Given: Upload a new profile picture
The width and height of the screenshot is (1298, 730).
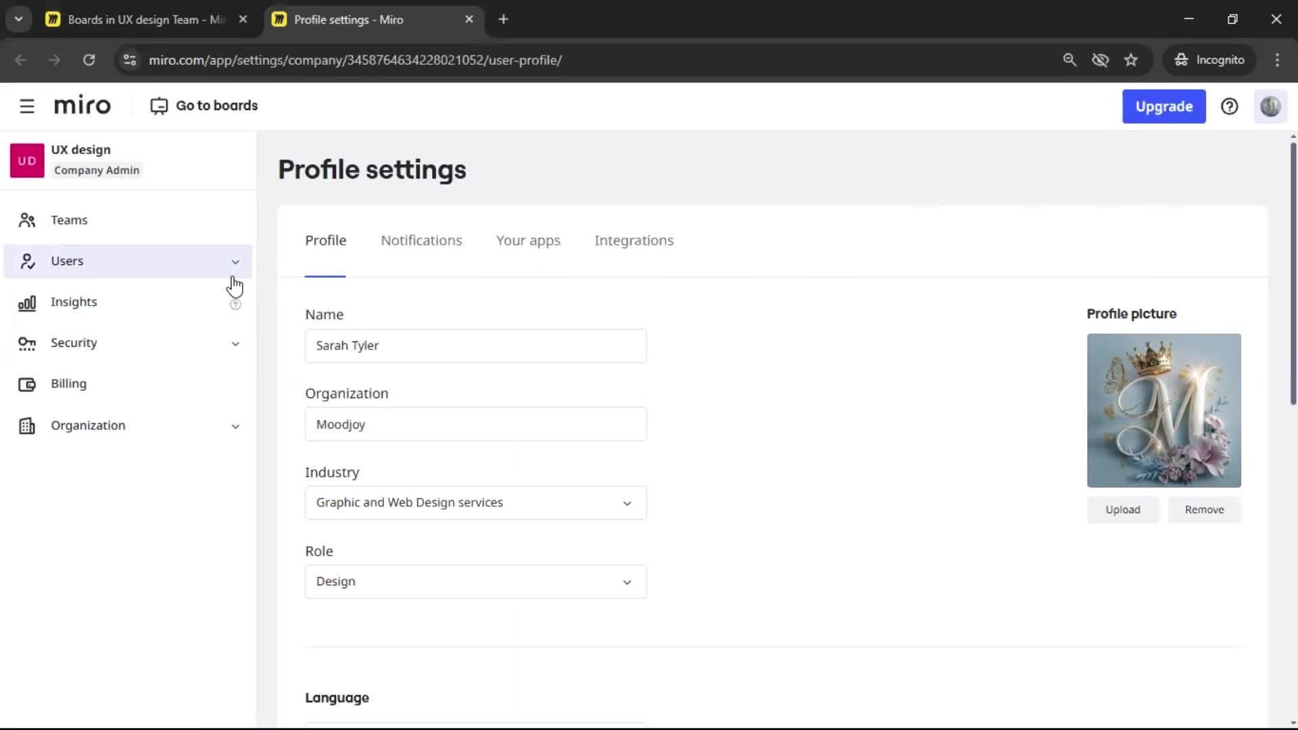Looking at the screenshot, I should point(1122,510).
